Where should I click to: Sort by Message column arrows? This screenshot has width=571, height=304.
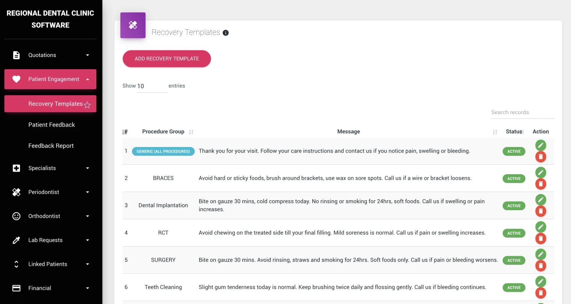495,132
